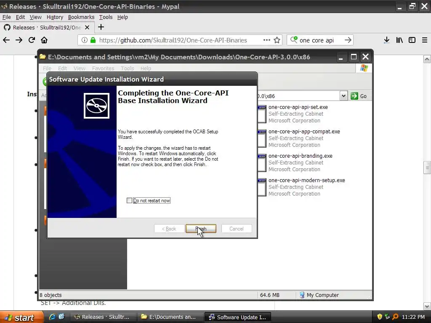Click the one-core-api-branding.exe file name
The height and width of the screenshot is (323, 431).
coord(301,156)
